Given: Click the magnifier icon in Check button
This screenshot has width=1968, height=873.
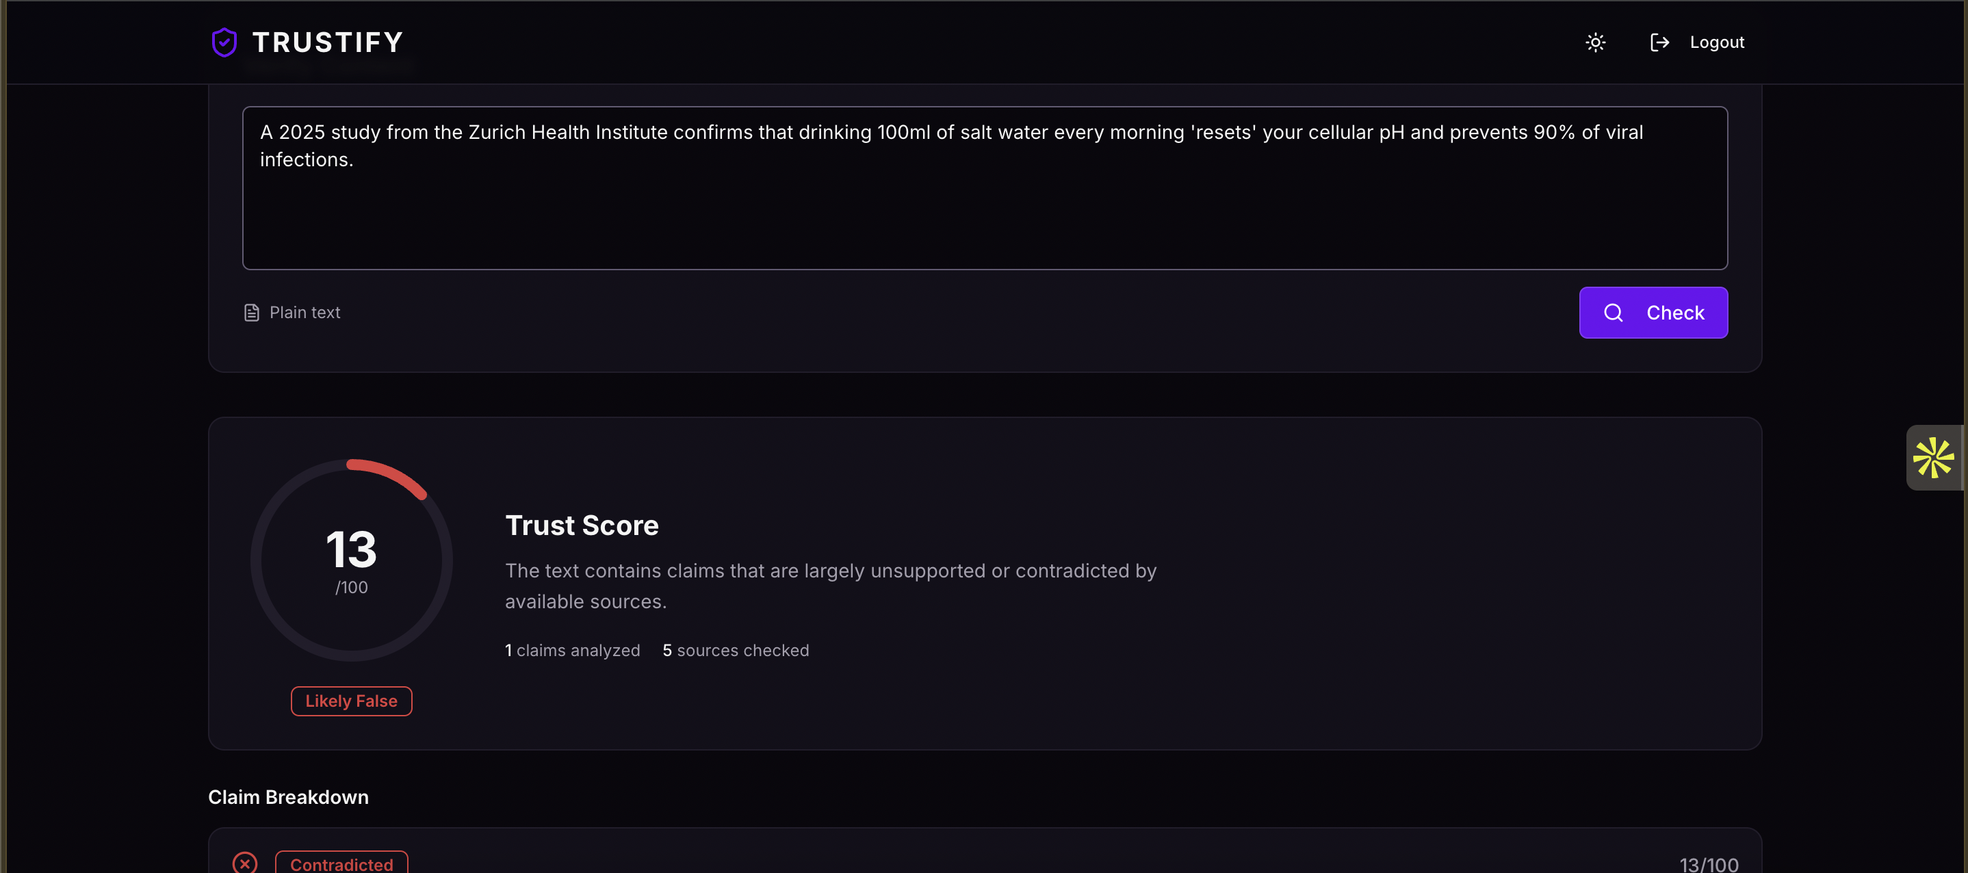Looking at the screenshot, I should (x=1613, y=313).
